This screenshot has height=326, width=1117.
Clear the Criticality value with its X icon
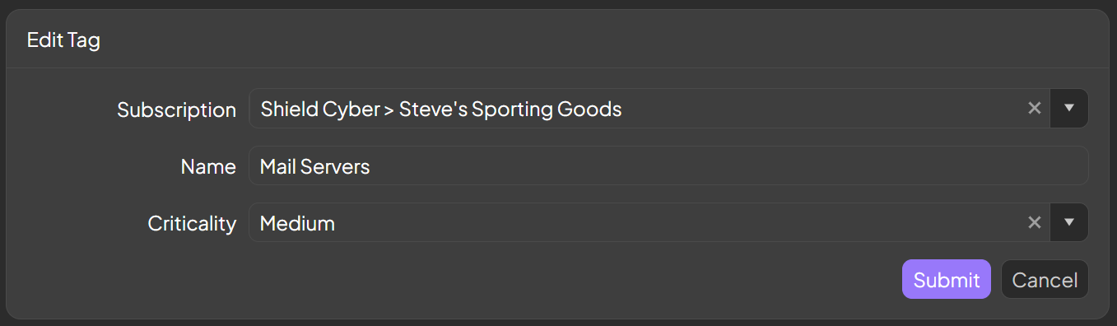(1035, 222)
